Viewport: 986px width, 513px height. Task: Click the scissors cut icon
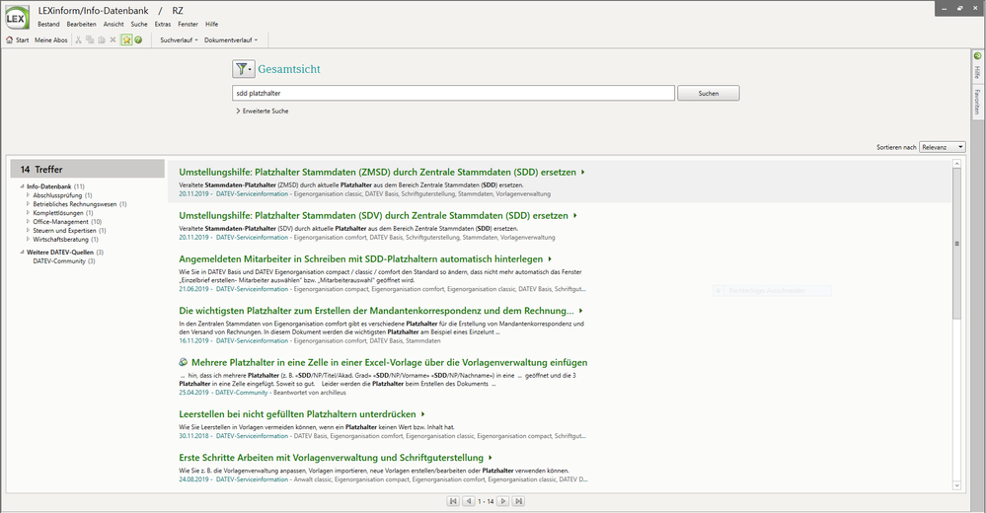click(x=79, y=39)
